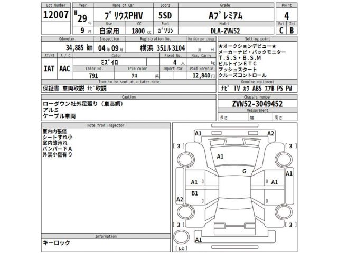
Task: Click the spare tire circle above [レス]
Action: click(x=182, y=237)
